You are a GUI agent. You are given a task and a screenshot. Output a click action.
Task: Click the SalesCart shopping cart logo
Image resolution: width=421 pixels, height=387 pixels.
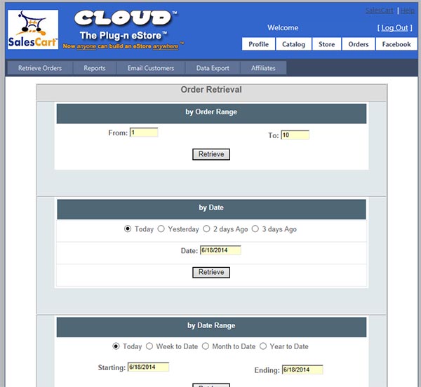33,29
